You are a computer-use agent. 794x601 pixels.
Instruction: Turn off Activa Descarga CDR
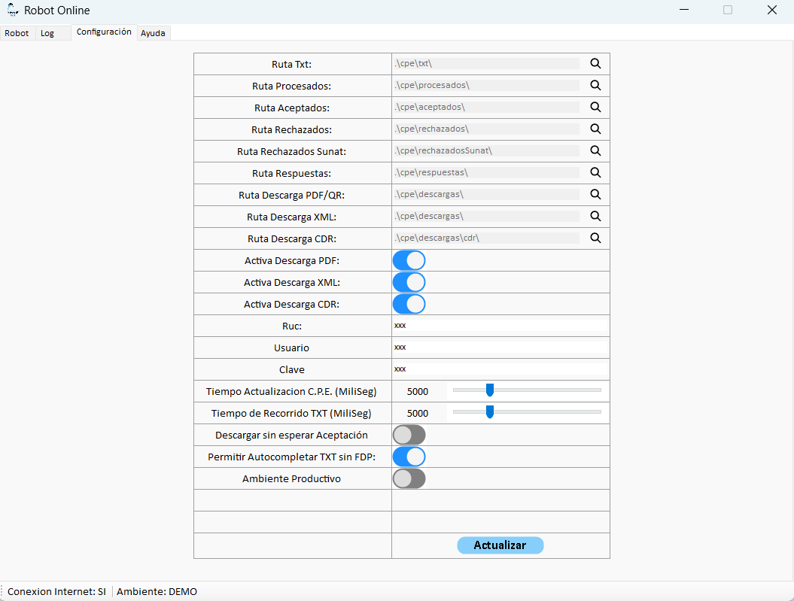409,304
